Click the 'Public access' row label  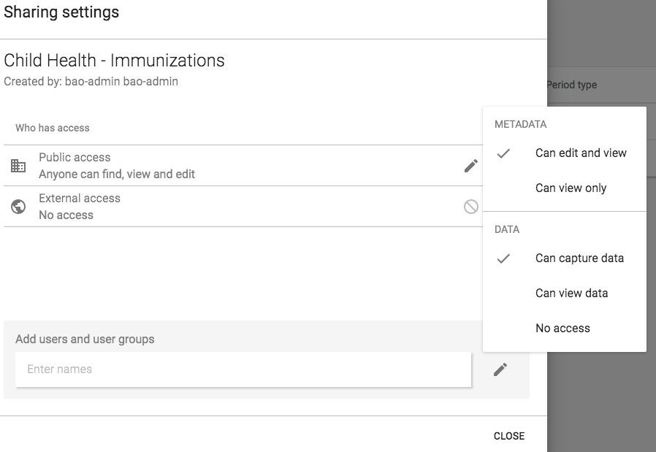[75, 158]
